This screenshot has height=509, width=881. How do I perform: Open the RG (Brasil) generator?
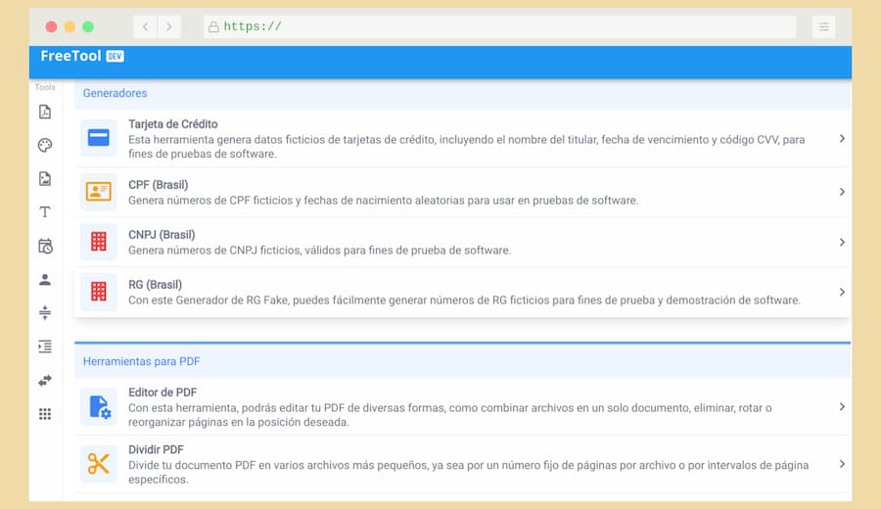(x=155, y=285)
